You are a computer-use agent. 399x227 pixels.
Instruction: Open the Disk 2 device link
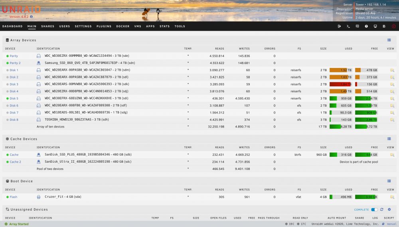(x=14, y=77)
